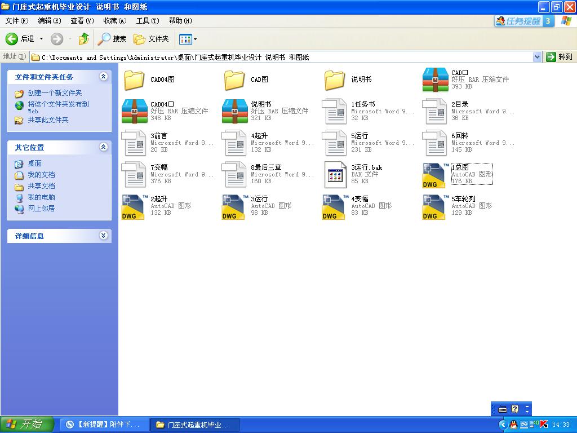Click the language bar keyboard icon
The image size is (577, 433).
[502, 409]
